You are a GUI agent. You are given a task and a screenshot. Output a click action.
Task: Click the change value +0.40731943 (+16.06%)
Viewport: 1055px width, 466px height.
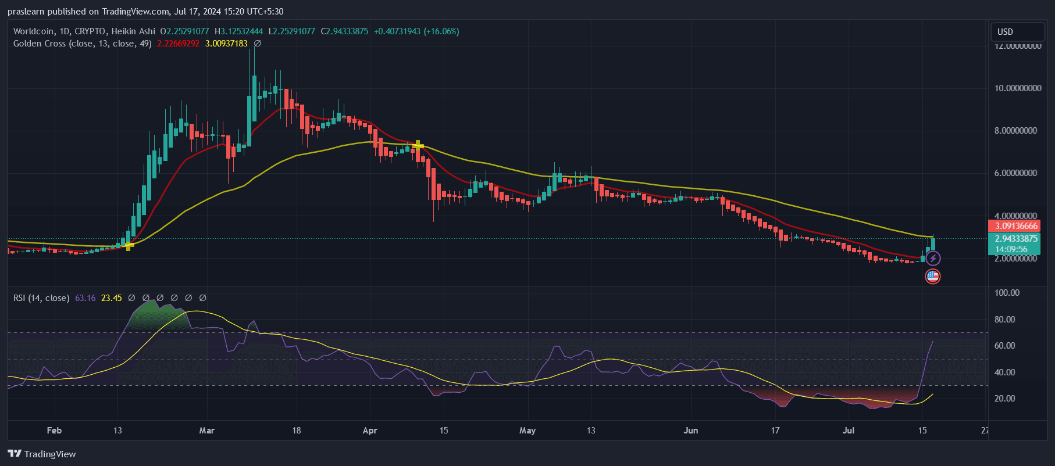click(x=416, y=31)
